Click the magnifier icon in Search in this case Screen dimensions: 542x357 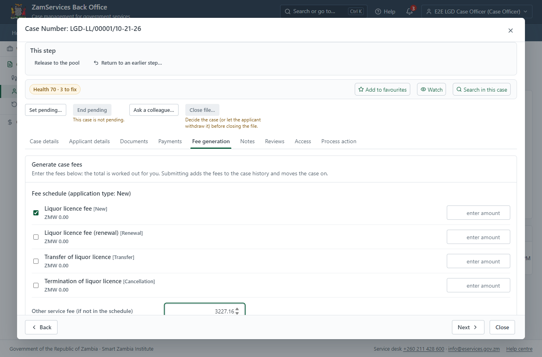pyautogui.click(x=459, y=90)
